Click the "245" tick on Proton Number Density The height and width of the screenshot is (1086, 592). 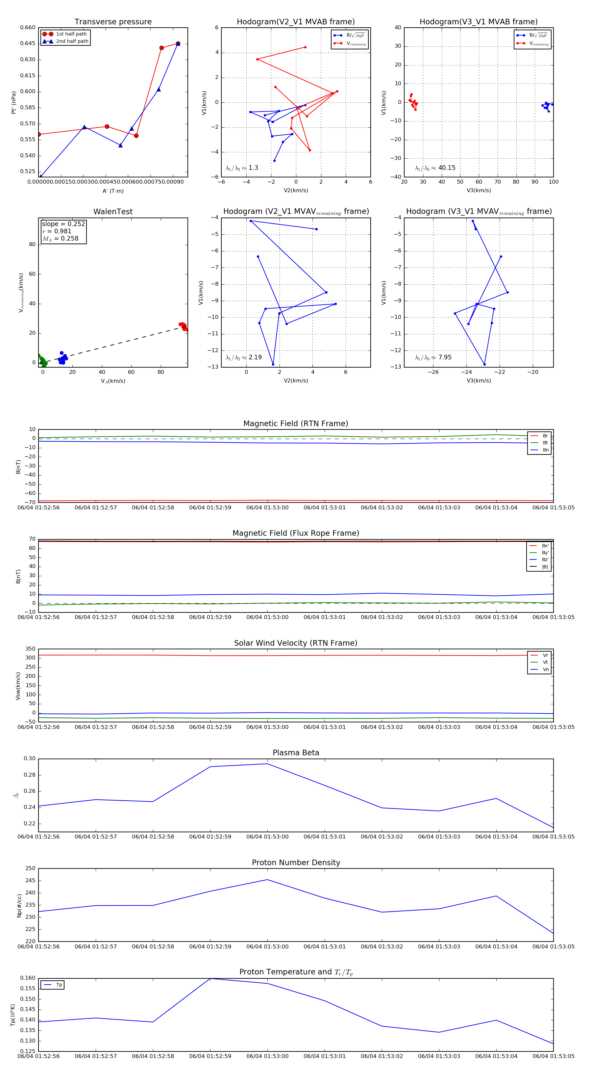[x=31, y=881]
